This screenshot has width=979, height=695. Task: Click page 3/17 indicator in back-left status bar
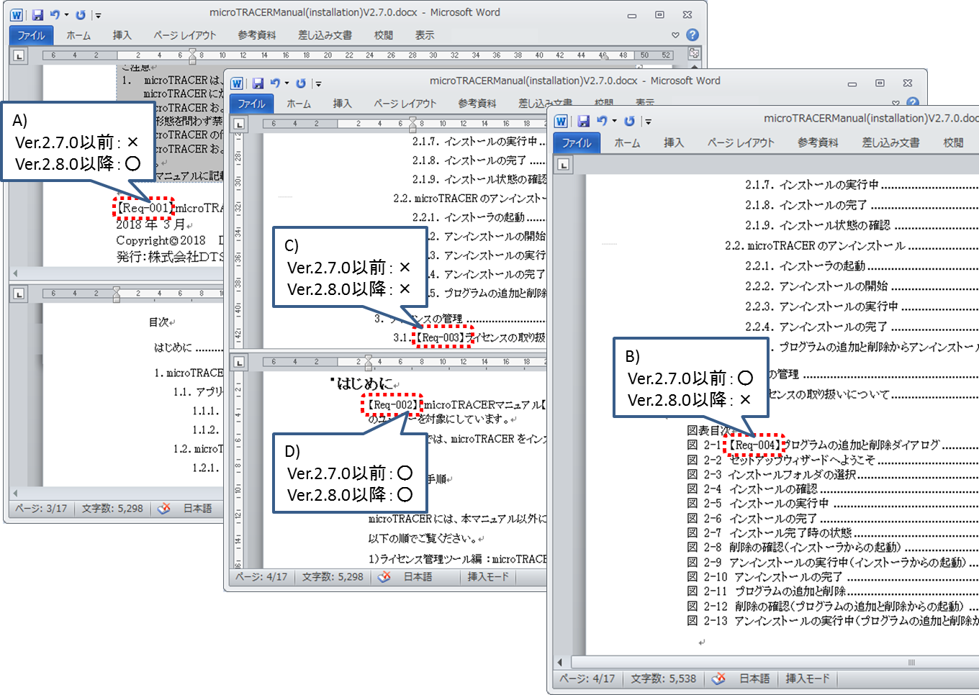pyautogui.click(x=42, y=508)
